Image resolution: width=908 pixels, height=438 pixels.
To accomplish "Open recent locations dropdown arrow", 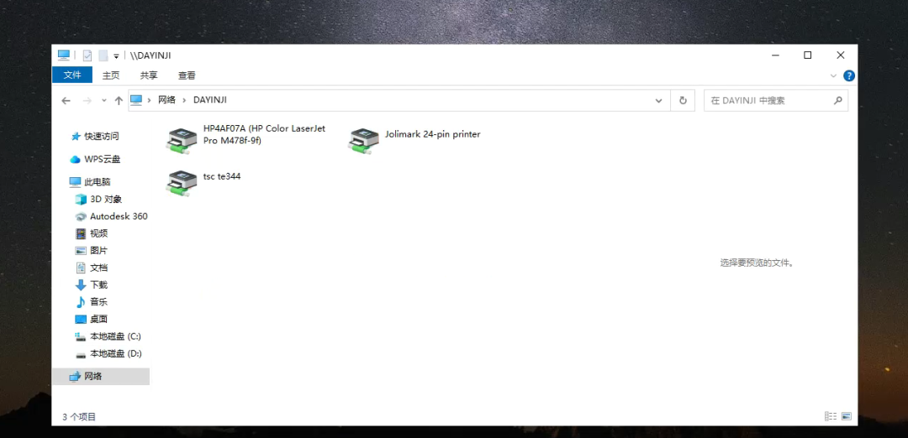I will (104, 101).
